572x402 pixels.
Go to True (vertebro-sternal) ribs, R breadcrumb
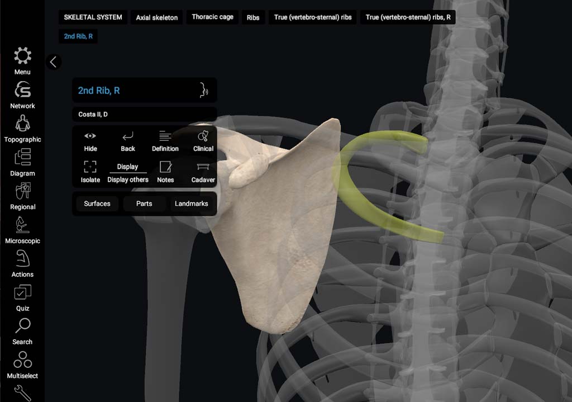point(408,17)
